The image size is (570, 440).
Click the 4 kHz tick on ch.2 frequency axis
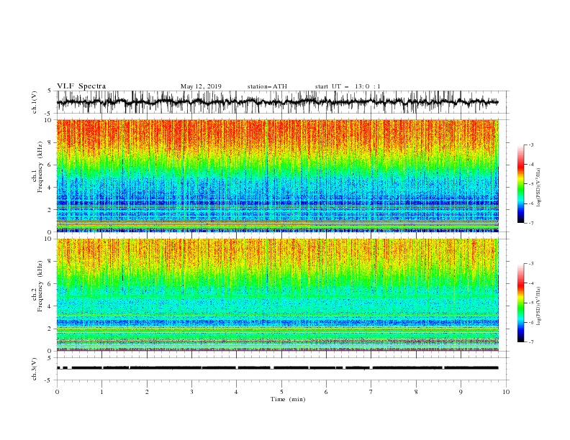[50, 306]
